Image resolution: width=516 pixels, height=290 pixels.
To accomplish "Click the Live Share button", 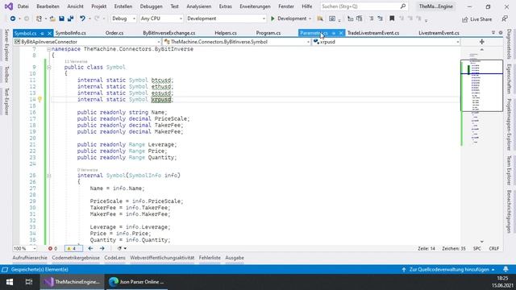I will [476, 19].
